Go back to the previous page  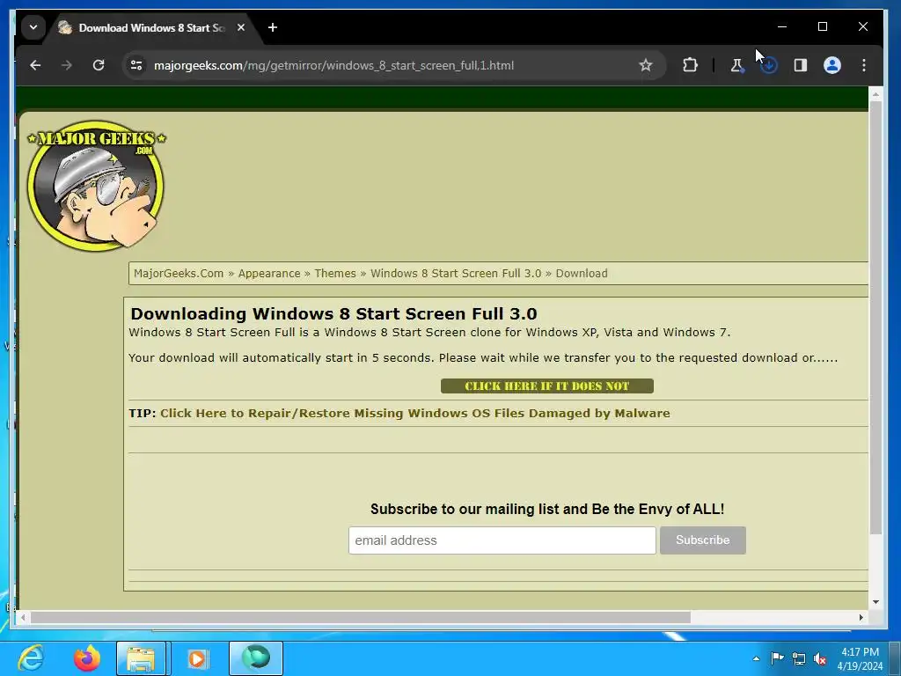point(35,65)
